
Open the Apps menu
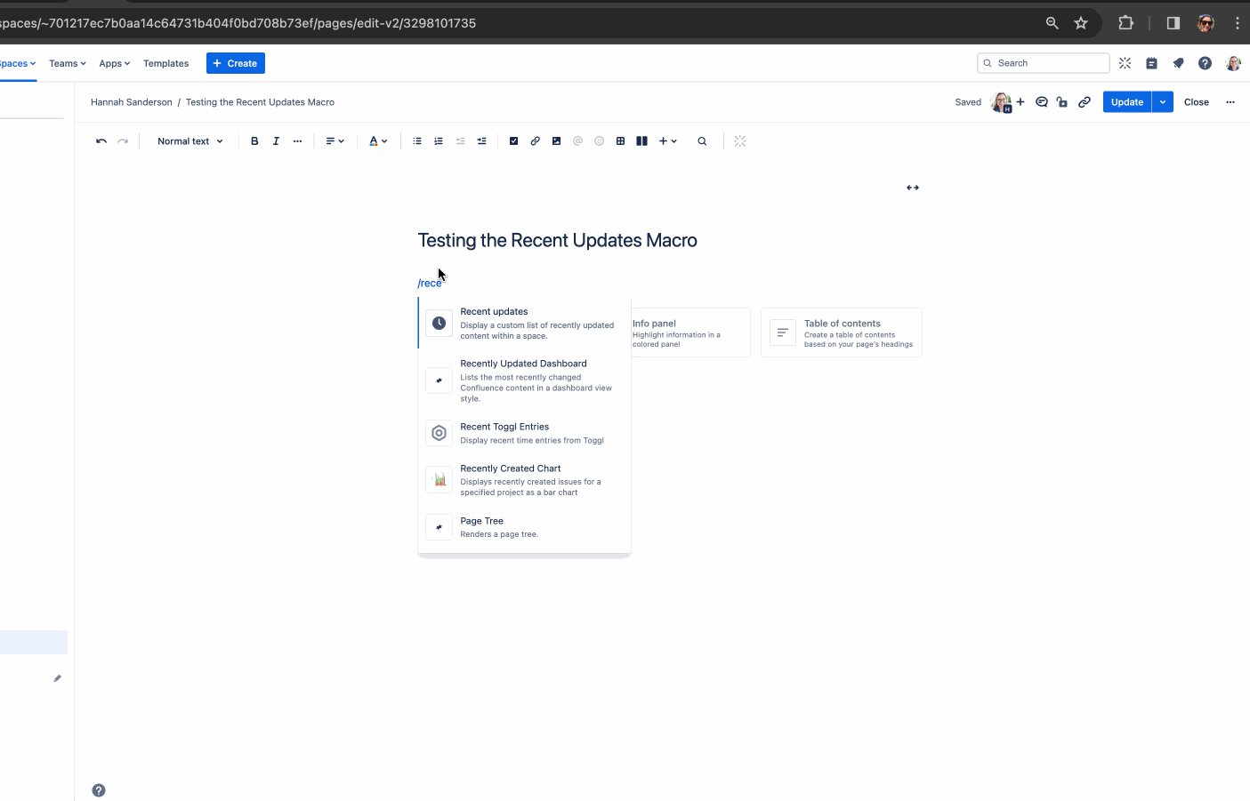[115, 63]
